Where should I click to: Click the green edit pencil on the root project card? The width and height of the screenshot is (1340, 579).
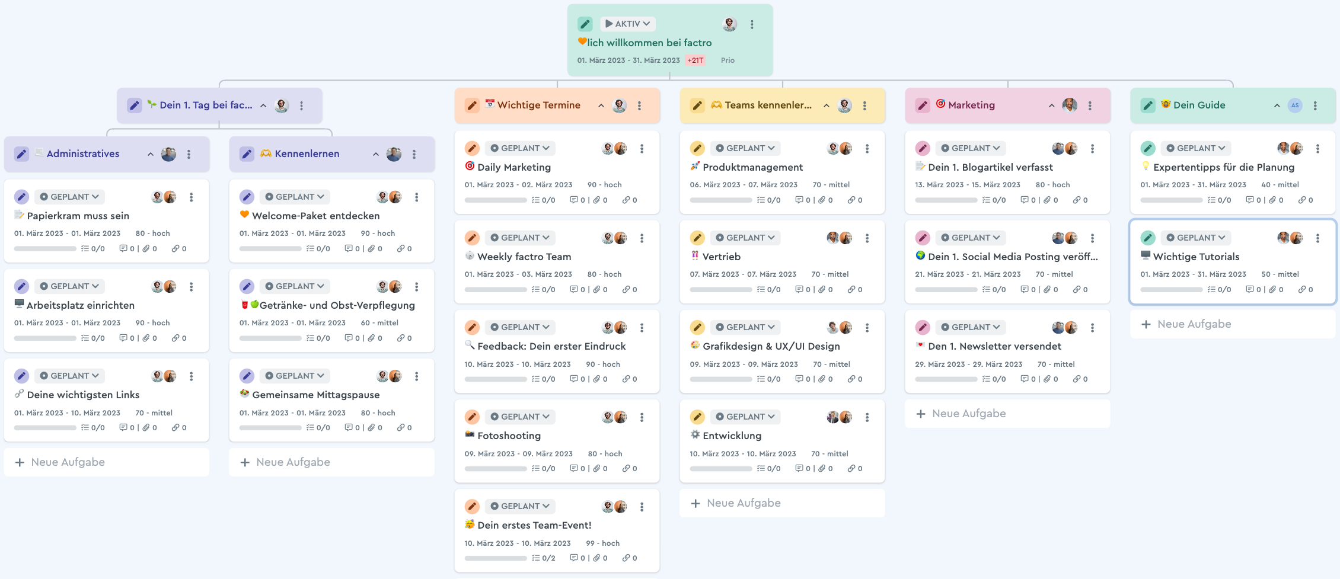point(585,24)
